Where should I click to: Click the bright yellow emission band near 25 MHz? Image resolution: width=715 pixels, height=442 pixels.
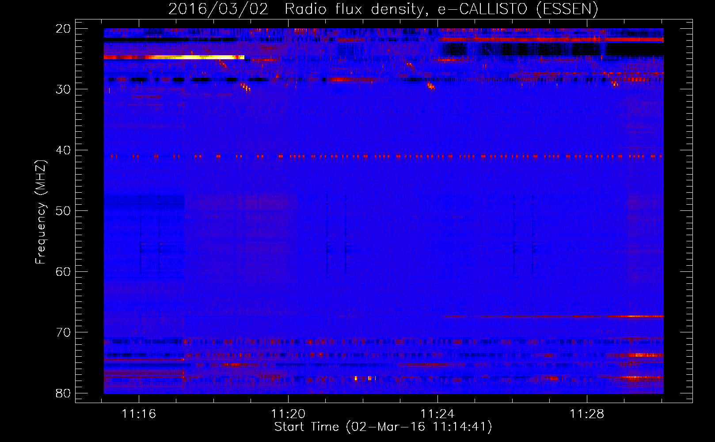(174, 57)
